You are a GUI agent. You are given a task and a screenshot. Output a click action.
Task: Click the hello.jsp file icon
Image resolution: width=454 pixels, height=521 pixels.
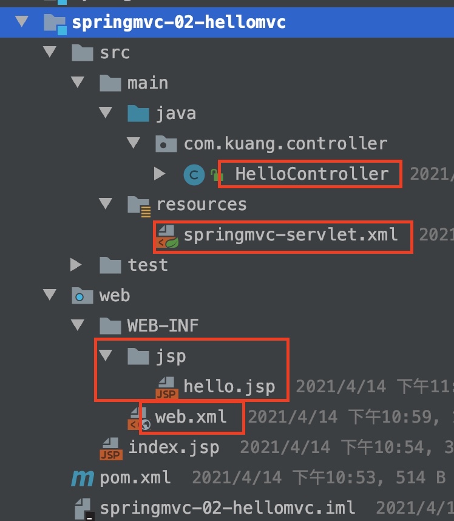(x=167, y=387)
